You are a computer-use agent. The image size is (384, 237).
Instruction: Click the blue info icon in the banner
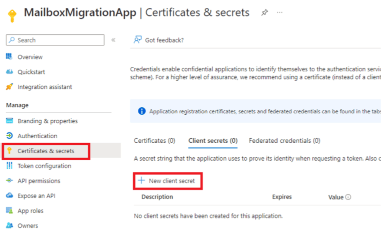tap(141, 111)
